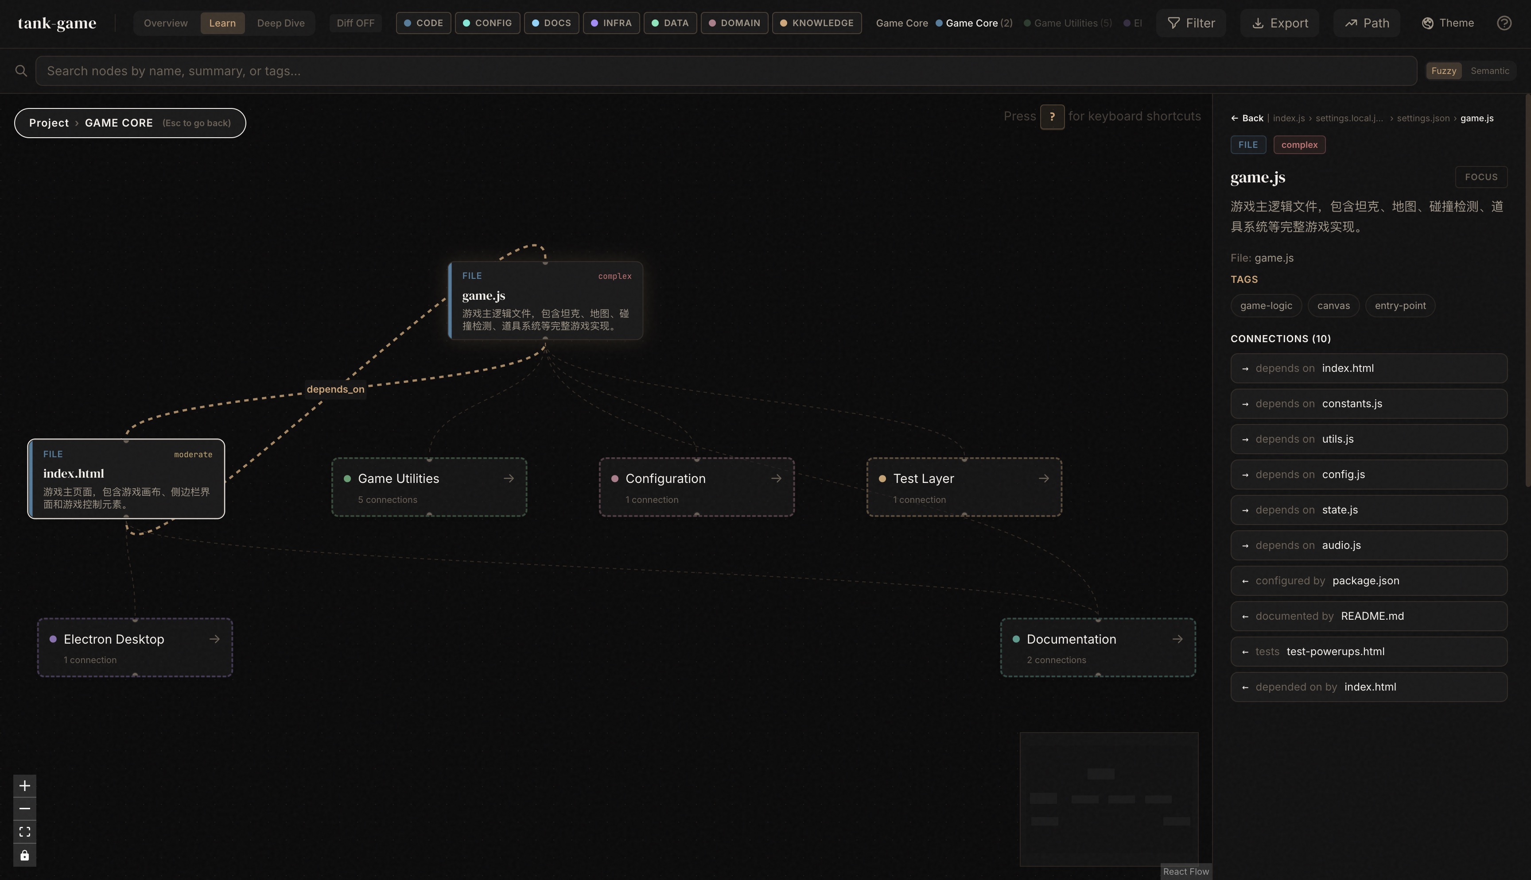1531x880 pixels.
Task: Switch to the Overview tab
Action: coord(166,23)
